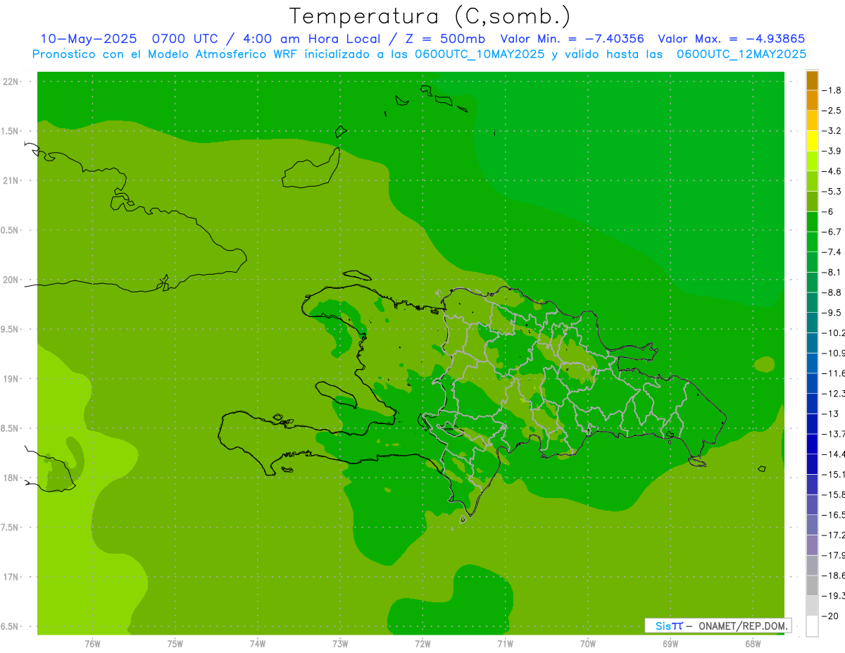Click the "-3.9" colorbar label
The width and height of the screenshot is (845, 653).
[x=832, y=151]
